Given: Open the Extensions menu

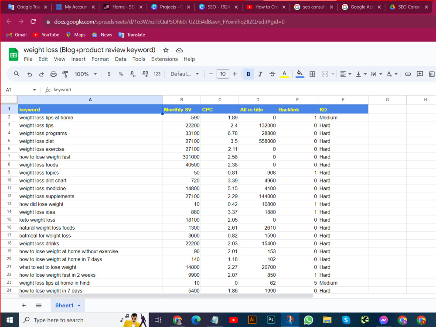Looking at the screenshot, I should [x=164, y=59].
